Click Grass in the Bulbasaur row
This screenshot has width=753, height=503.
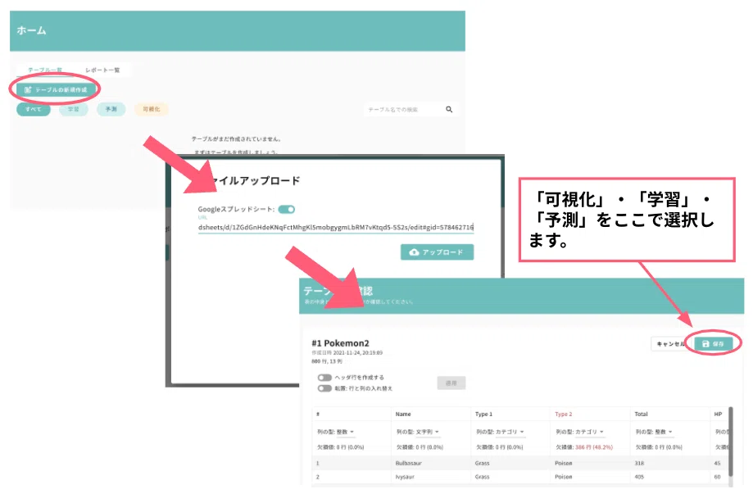(482, 463)
